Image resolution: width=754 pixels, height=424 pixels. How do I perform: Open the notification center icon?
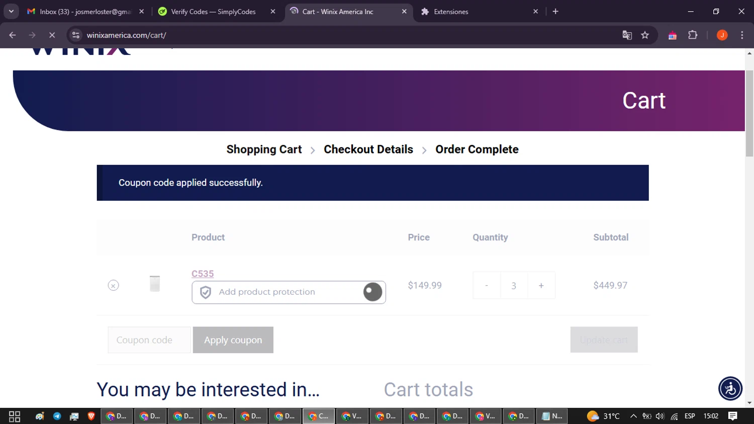(x=733, y=416)
